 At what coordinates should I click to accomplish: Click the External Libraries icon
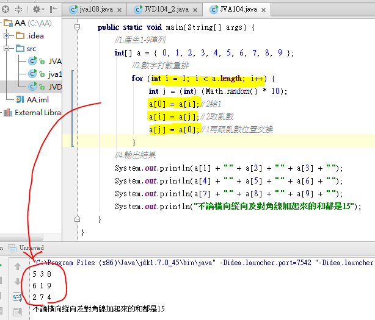pos(8,112)
